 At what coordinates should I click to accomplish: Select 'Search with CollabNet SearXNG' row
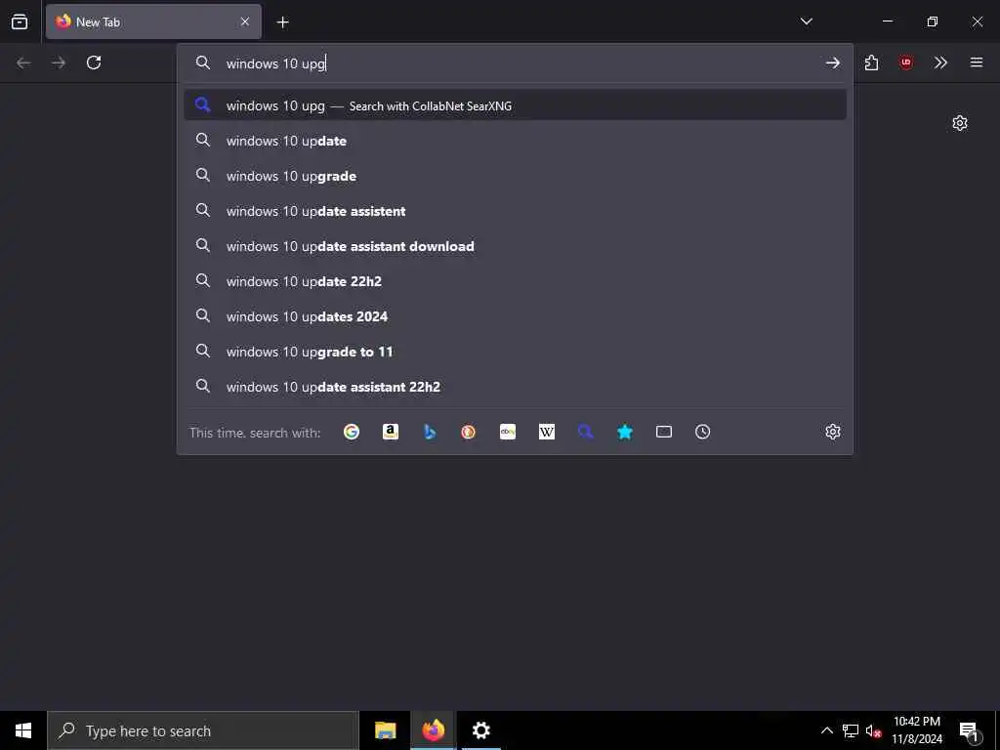point(515,105)
